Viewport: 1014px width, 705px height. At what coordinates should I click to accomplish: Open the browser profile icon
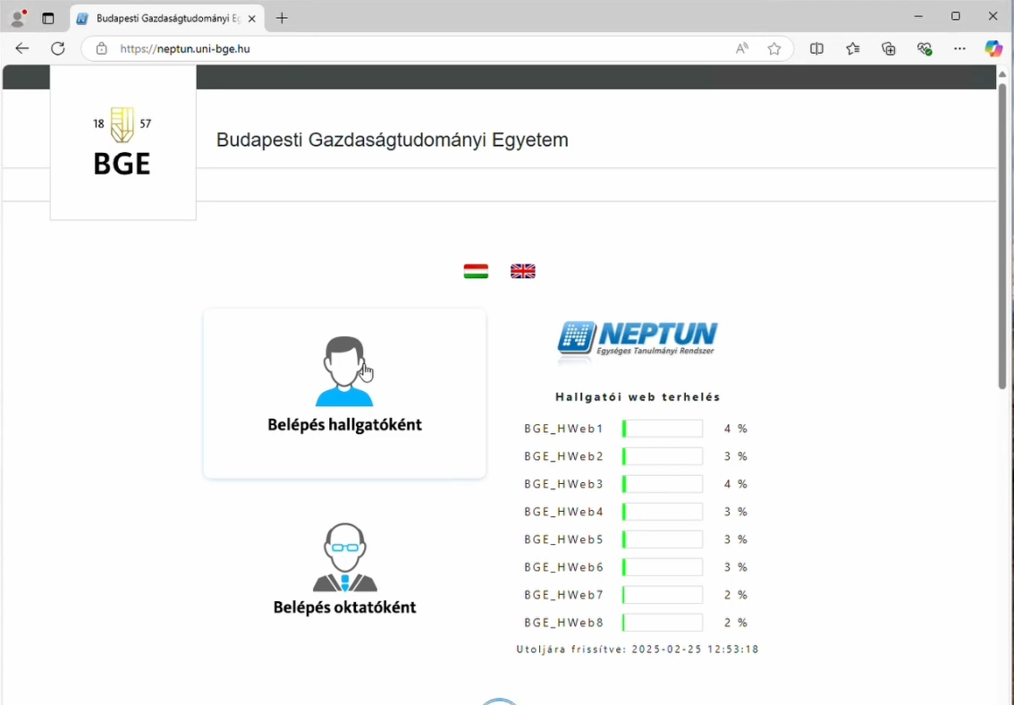click(18, 18)
